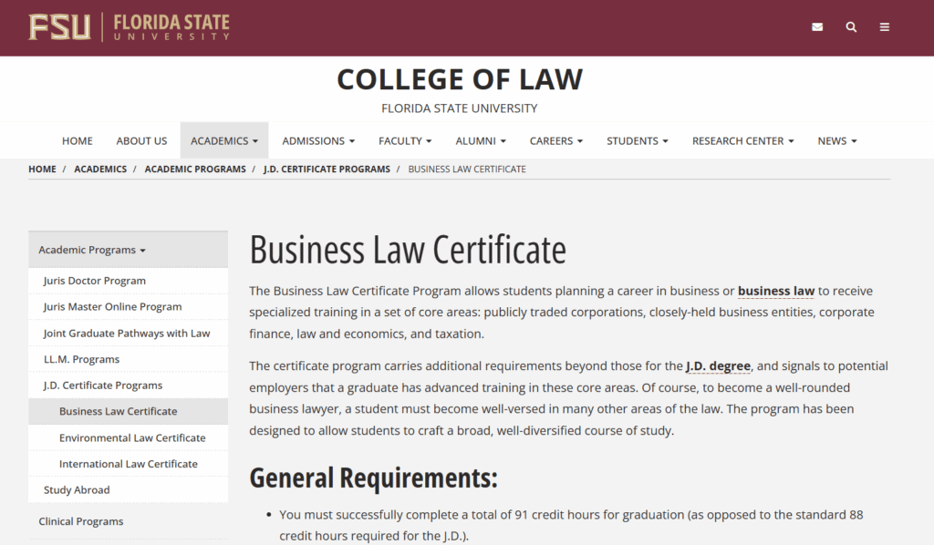This screenshot has height=545, width=934.
Task: Open LL.M. Programs in sidebar
Action: (128, 359)
